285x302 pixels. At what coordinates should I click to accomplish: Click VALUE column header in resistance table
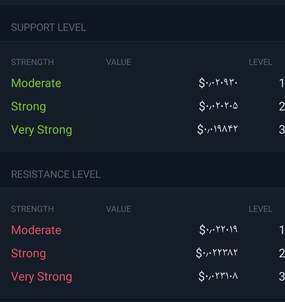(118, 209)
